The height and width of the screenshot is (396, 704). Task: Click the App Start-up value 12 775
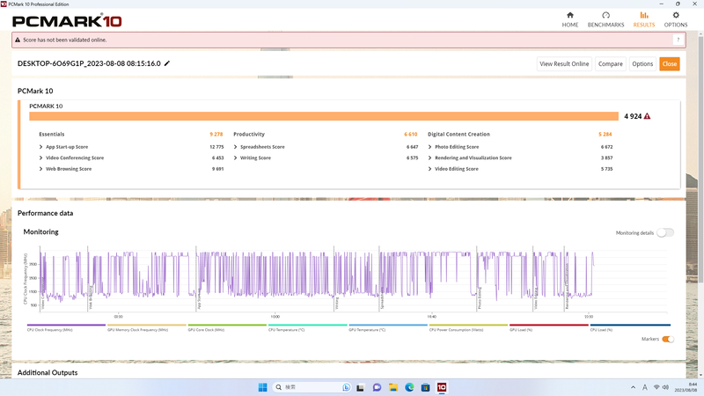[216, 147]
